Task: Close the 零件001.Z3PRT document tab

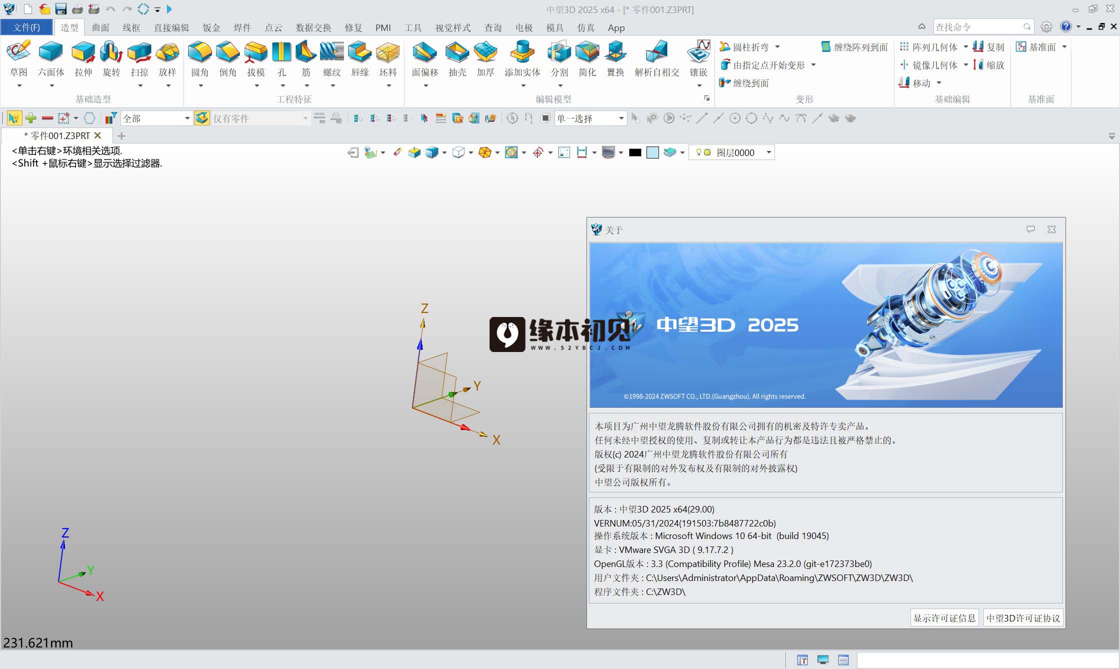Action: pyautogui.click(x=98, y=135)
